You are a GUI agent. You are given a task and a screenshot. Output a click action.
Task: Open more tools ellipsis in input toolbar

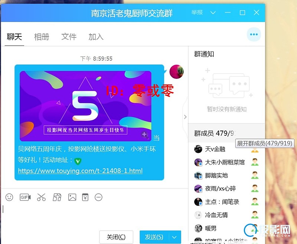(x=98, y=198)
